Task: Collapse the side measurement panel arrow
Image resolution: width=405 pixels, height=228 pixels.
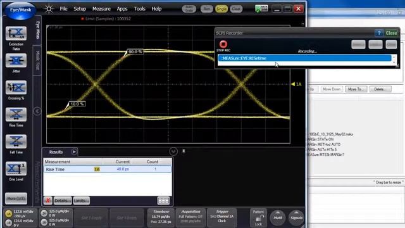Action: (x=37, y=111)
